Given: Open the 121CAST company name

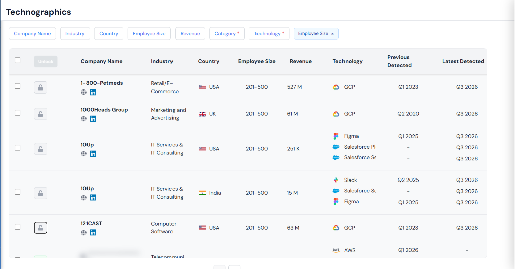Looking at the screenshot, I should (92, 223).
